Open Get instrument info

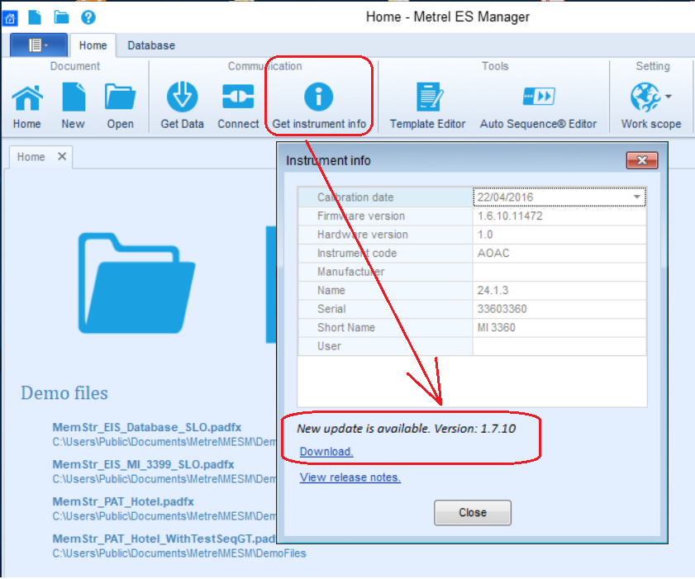pos(318,98)
